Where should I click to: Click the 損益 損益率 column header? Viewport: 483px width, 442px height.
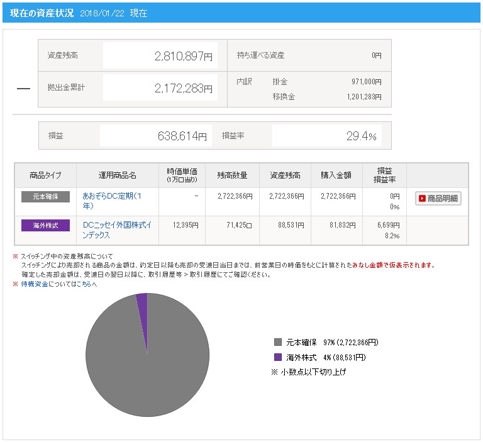click(384, 175)
